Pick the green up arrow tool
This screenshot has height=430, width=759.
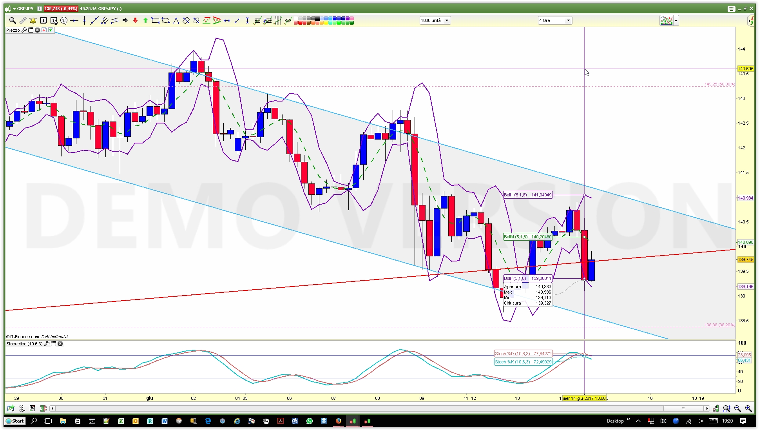click(x=145, y=20)
